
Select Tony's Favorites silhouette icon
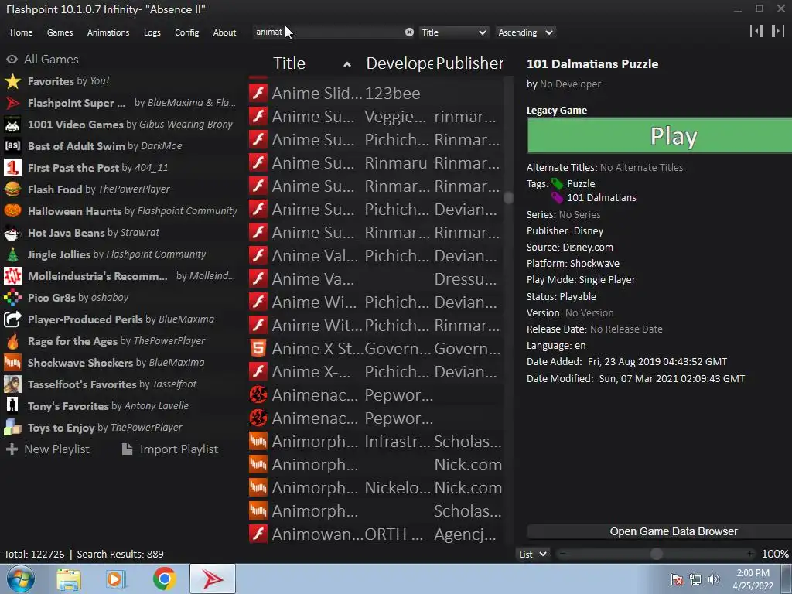12,406
